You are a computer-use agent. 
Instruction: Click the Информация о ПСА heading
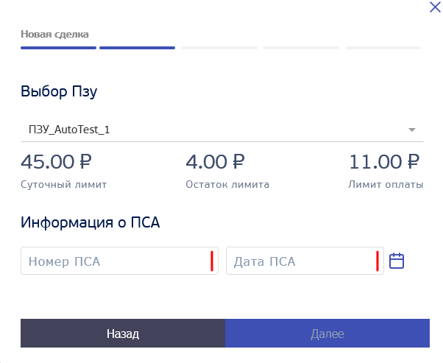(90, 222)
